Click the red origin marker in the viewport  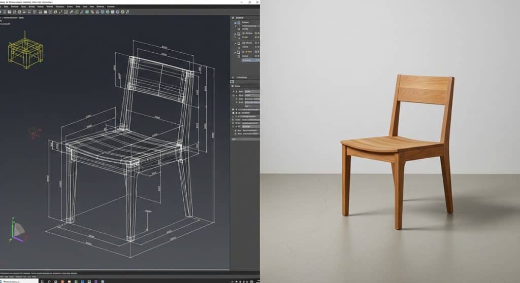point(34,132)
